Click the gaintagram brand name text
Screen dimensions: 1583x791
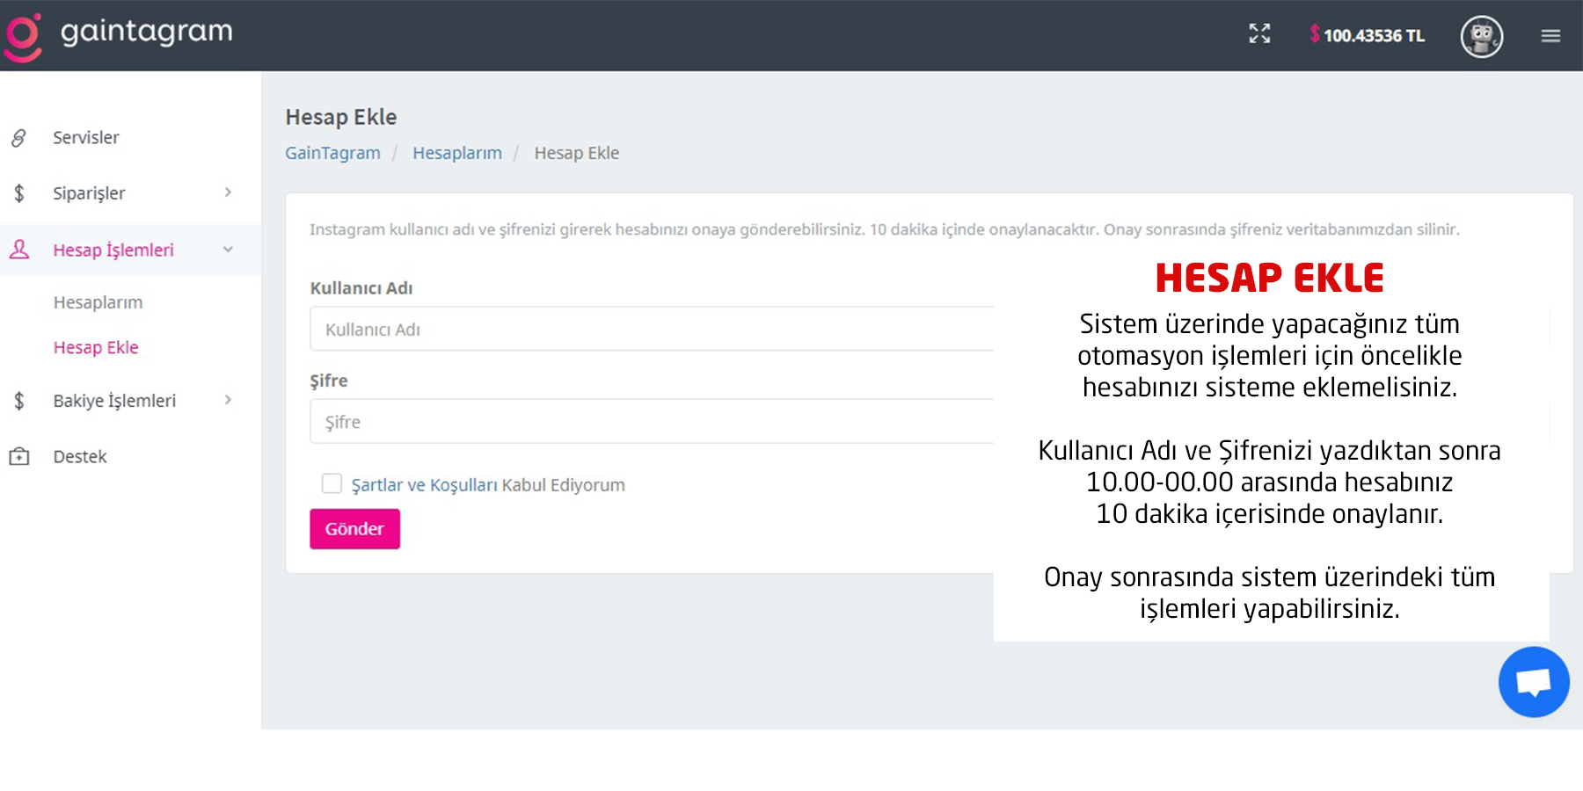point(147,33)
